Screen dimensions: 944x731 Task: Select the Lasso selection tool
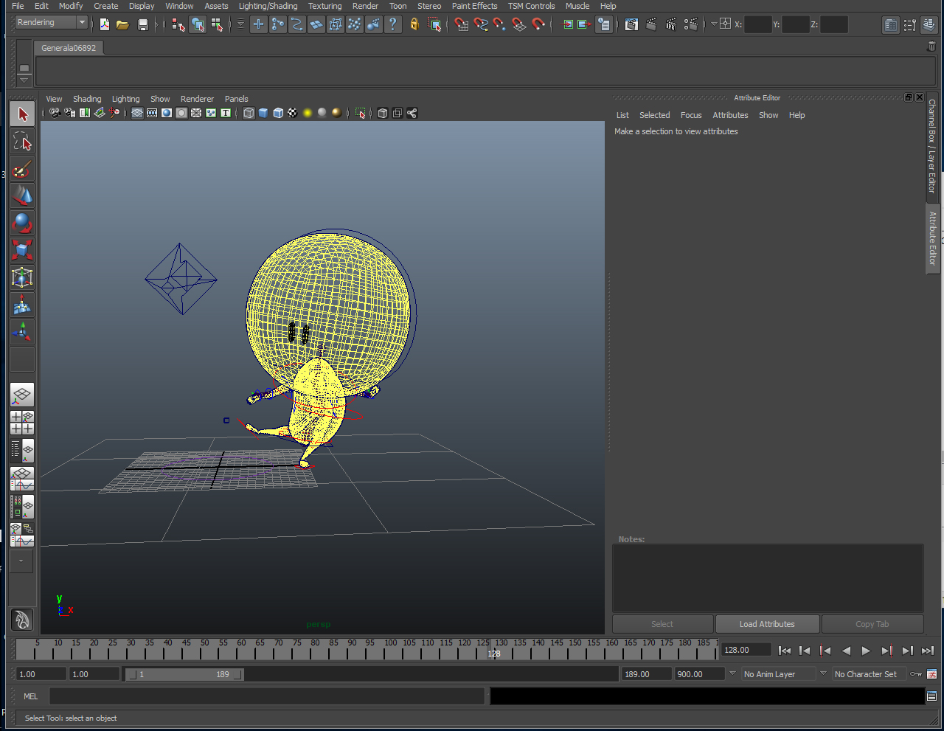22,142
